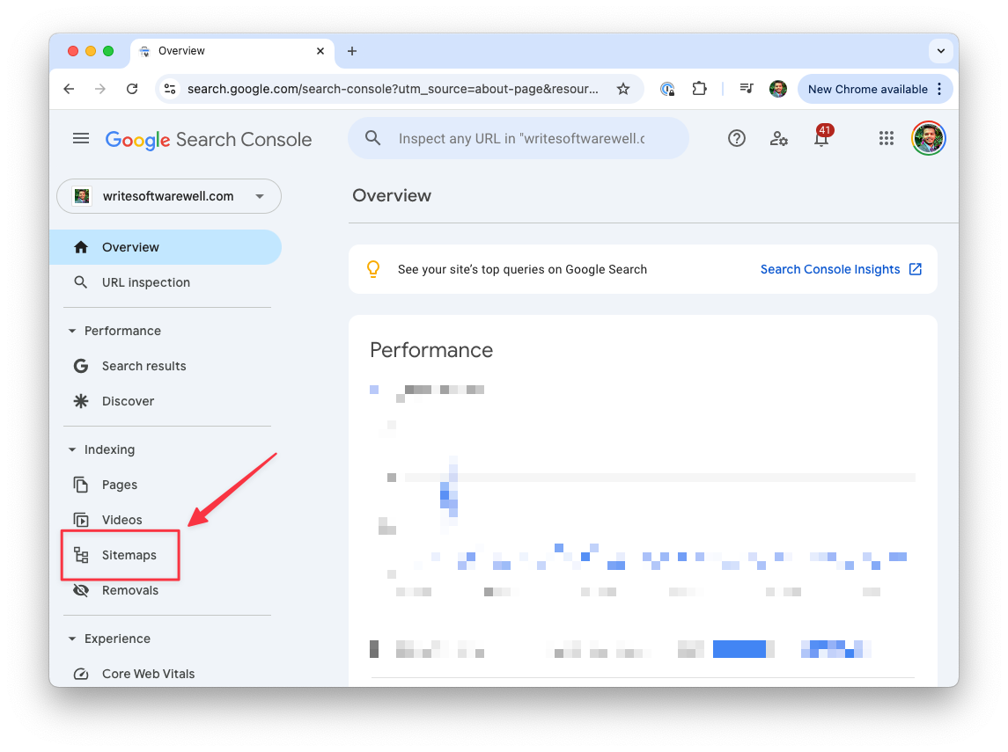Click the browser address bar URL
This screenshot has height=752, width=1008.
click(393, 89)
